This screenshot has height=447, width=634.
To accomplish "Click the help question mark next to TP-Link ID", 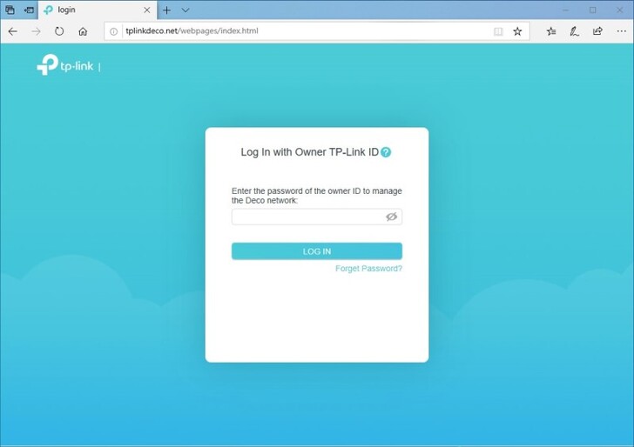I will [x=386, y=152].
